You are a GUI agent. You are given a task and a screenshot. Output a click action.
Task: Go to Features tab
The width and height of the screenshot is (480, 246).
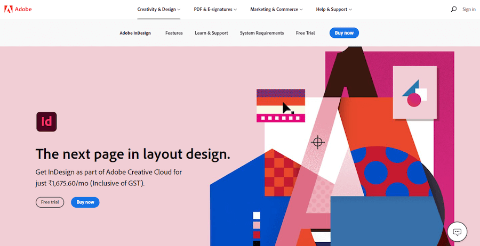[x=174, y=33]
